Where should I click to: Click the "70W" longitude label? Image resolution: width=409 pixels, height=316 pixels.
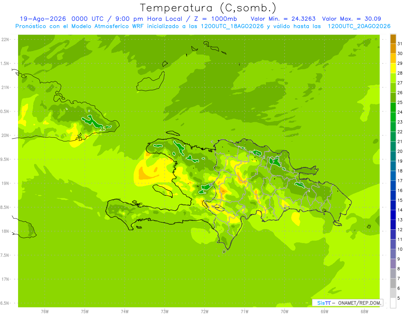pyautogui.click(x=285, y=312)
